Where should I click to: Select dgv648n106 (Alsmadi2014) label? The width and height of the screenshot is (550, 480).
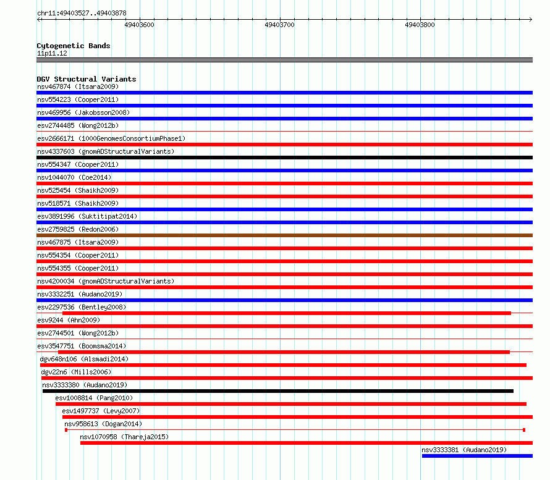[84, 359]
